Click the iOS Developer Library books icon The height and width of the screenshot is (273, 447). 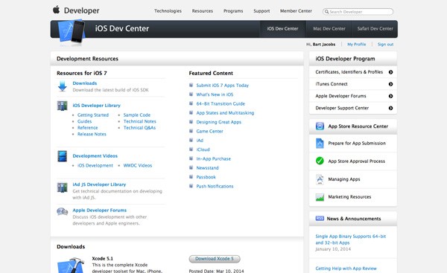click(62, 106)
